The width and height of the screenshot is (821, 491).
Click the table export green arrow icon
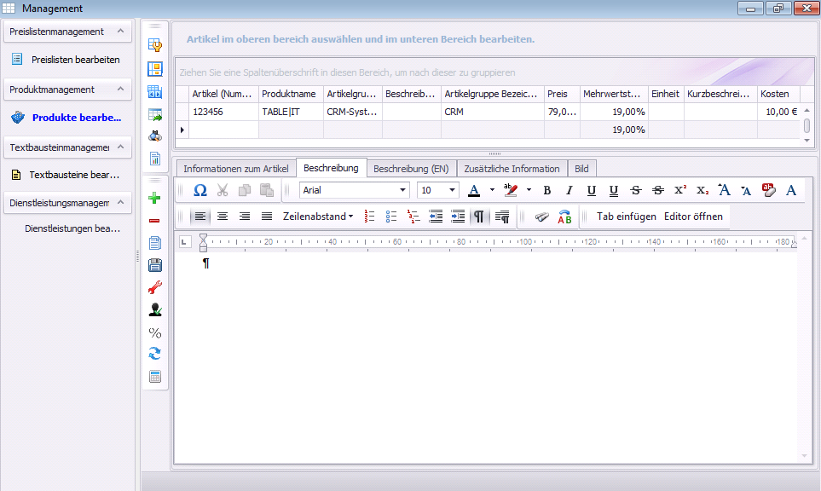click(155, 114)
